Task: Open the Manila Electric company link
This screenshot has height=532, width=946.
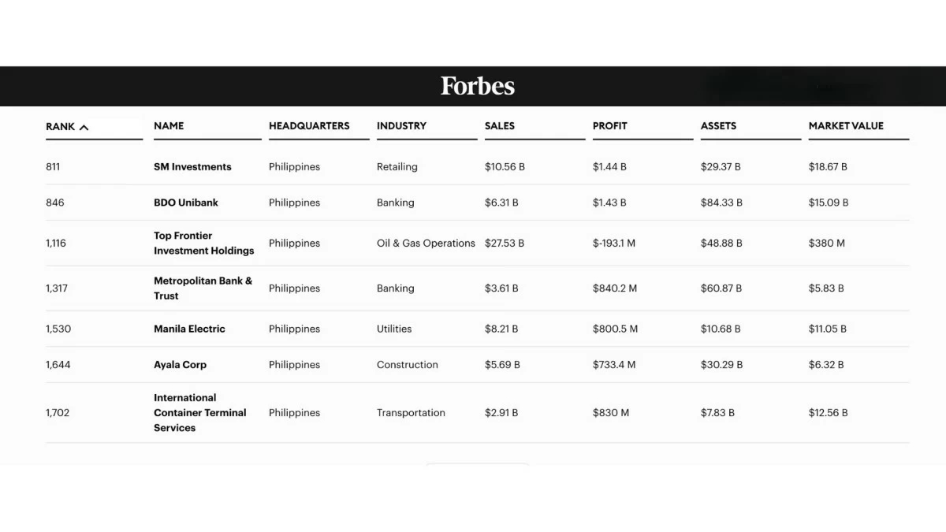Action: [x=189, y=329]
